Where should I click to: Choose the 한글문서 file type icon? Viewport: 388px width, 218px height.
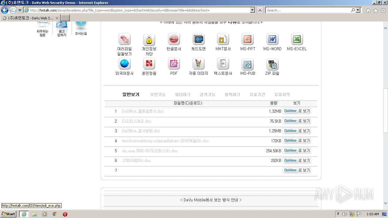[174, 39]
